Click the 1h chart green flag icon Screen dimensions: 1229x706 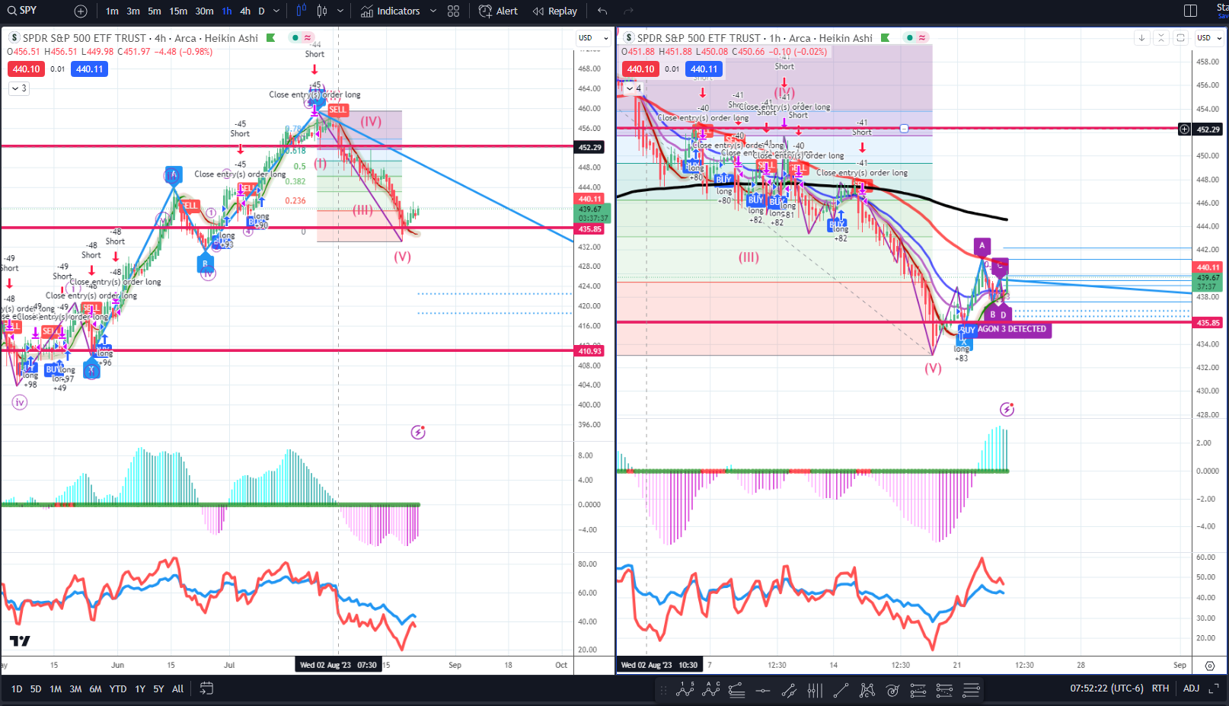[886, 37]
